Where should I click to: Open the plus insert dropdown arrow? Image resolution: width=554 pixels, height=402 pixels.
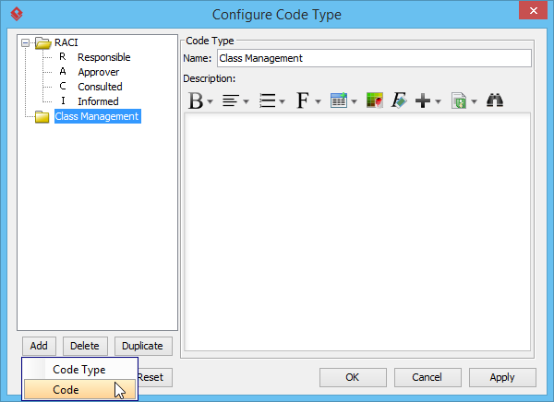(x=438, y=101)
